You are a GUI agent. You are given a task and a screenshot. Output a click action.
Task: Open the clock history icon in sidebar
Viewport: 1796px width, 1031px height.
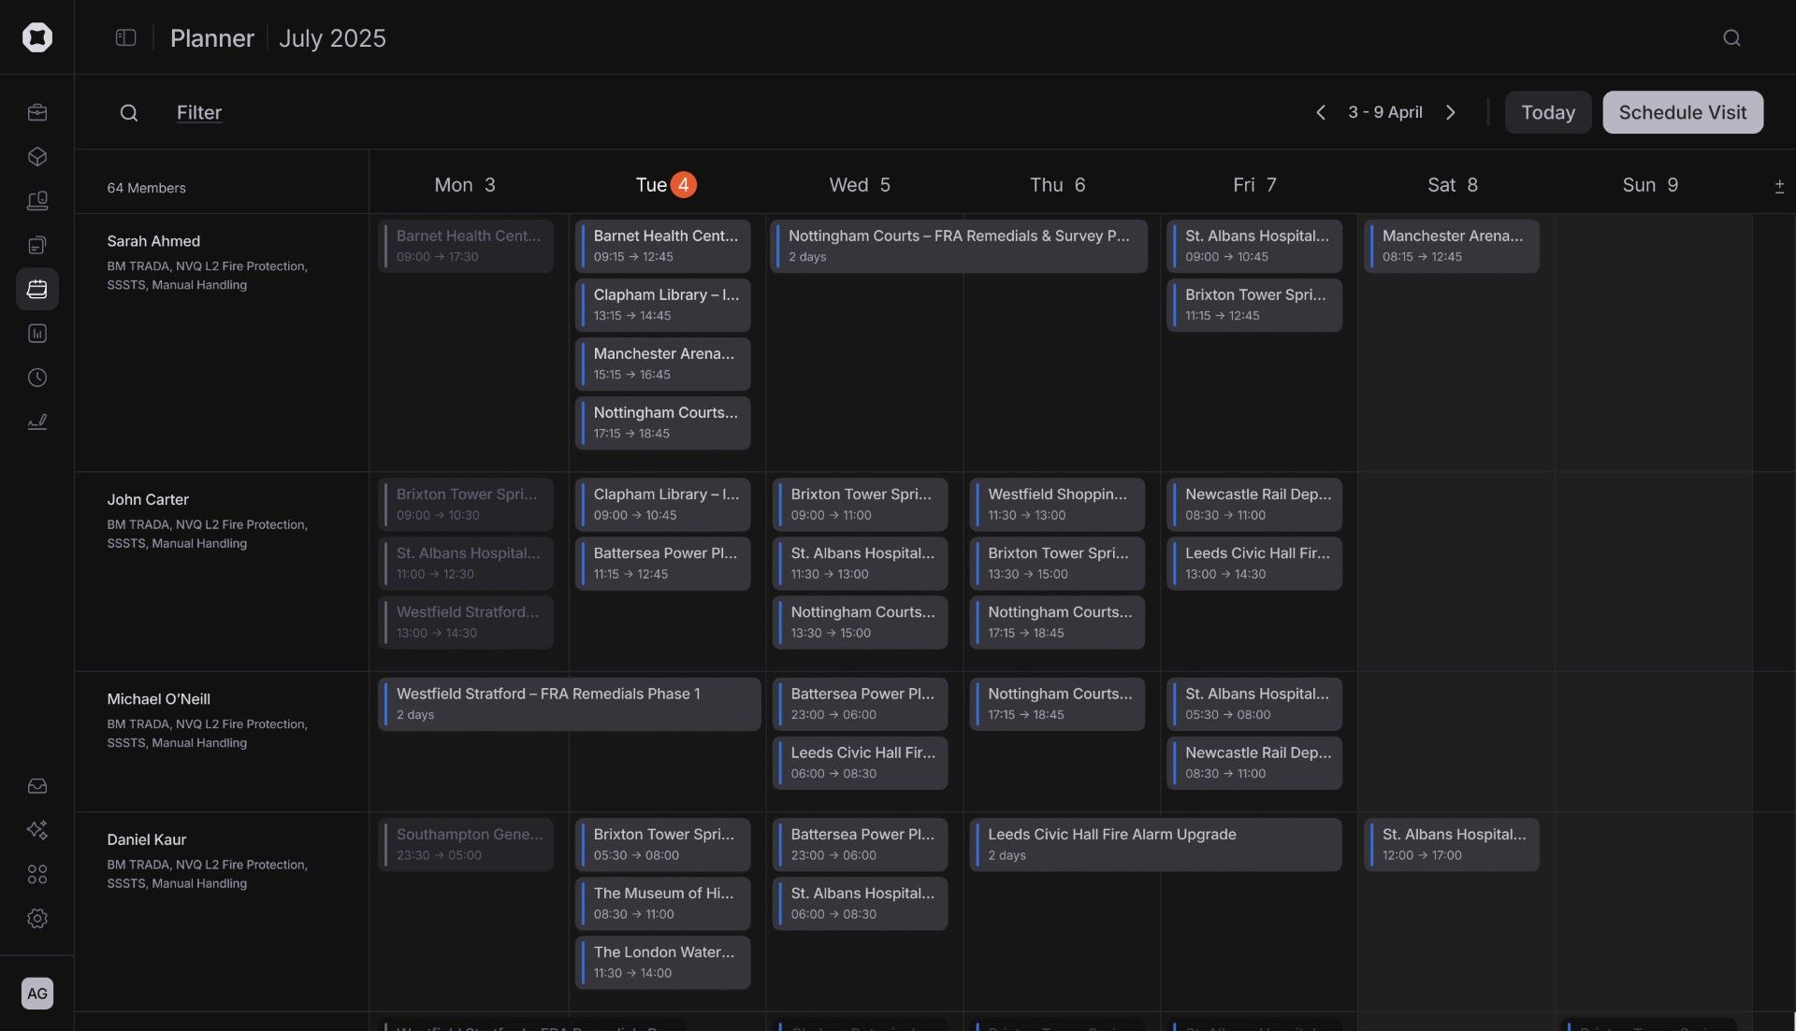tap(37, 378)
